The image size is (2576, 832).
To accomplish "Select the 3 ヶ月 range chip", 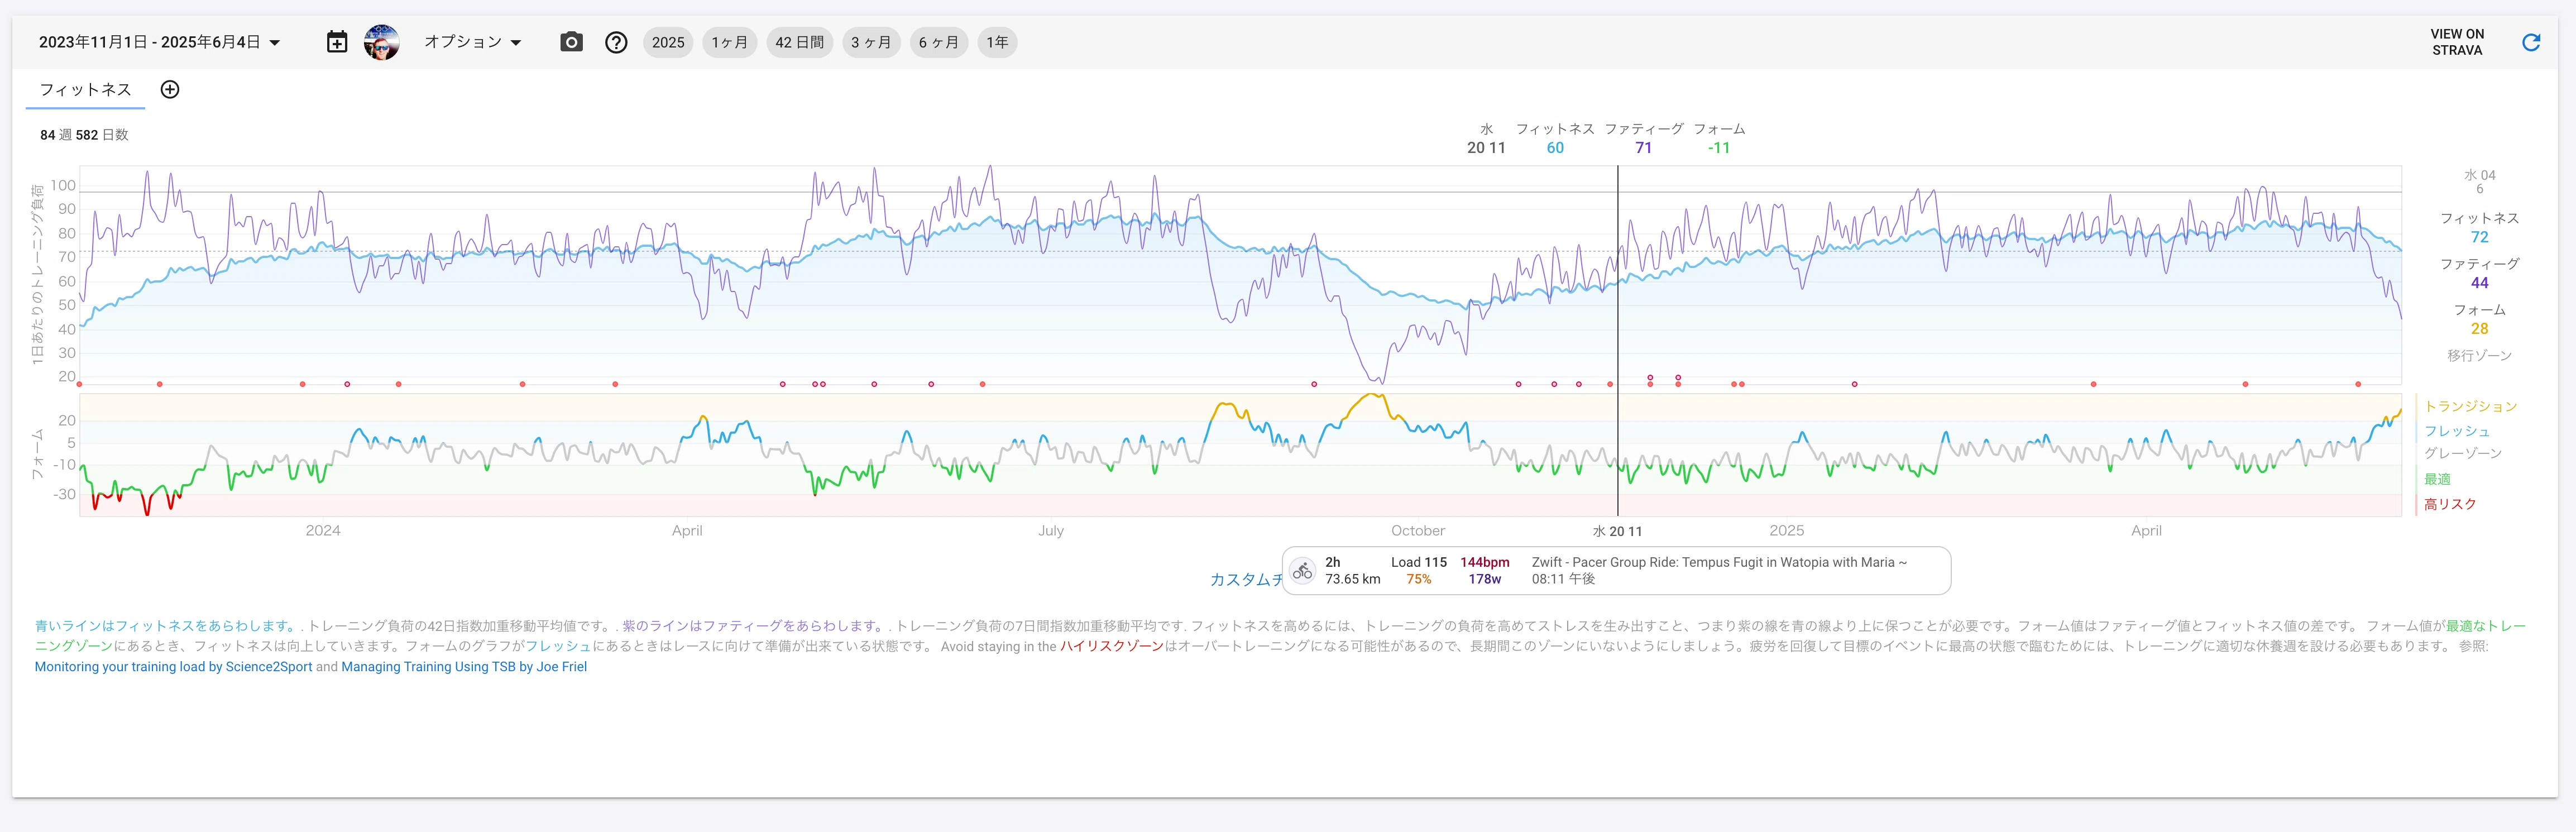I will (871, 42).
